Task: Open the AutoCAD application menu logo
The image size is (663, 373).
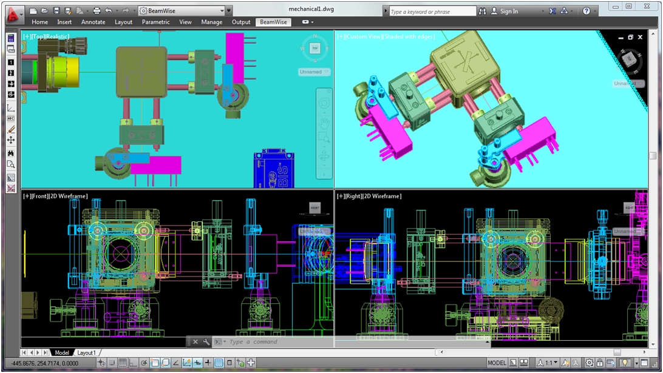Action: click(13, 13)
